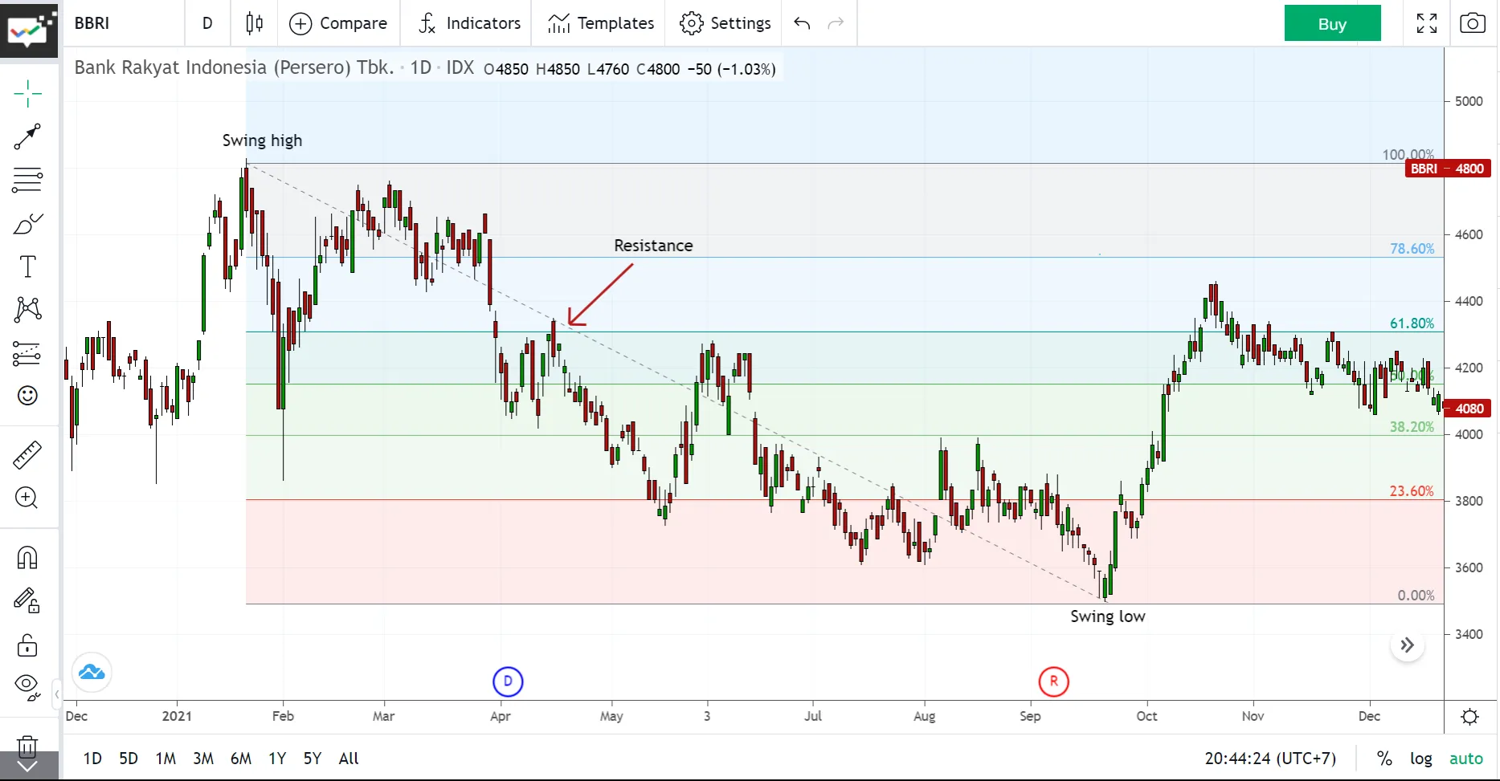The width and height of the screenshot is (1500, 781).
Task: Choose the measure ruler tool
Action: [27, 455]
